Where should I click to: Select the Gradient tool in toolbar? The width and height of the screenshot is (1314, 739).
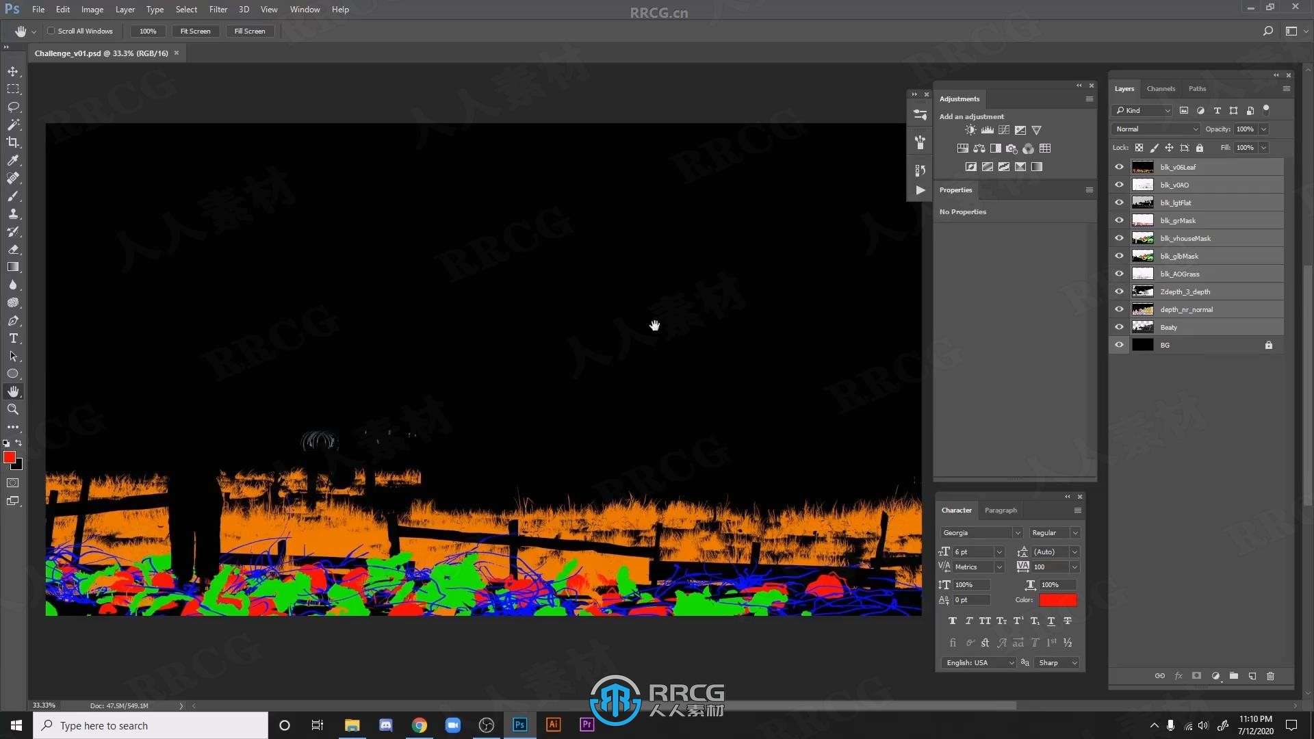tap(12, 266)
